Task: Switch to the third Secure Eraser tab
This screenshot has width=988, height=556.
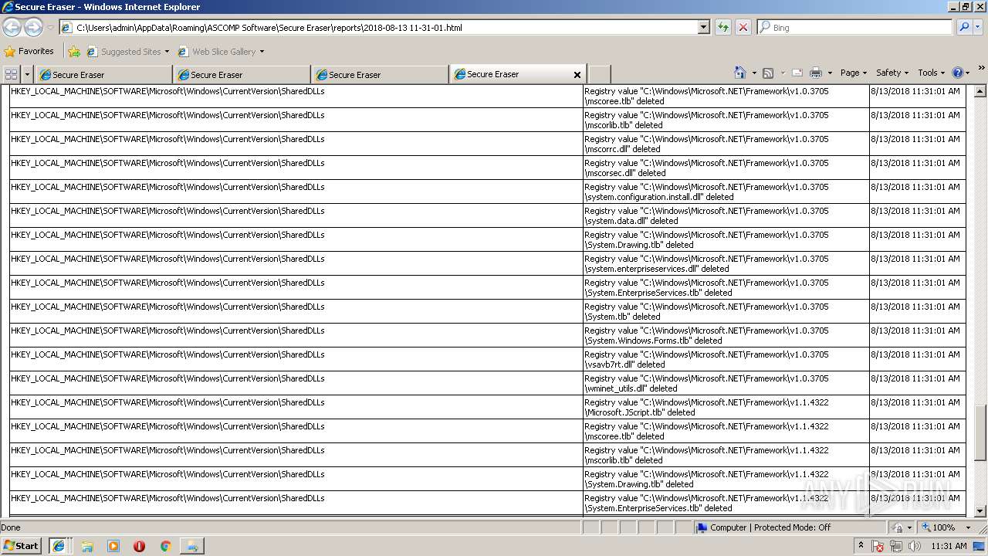Action: 380,75
